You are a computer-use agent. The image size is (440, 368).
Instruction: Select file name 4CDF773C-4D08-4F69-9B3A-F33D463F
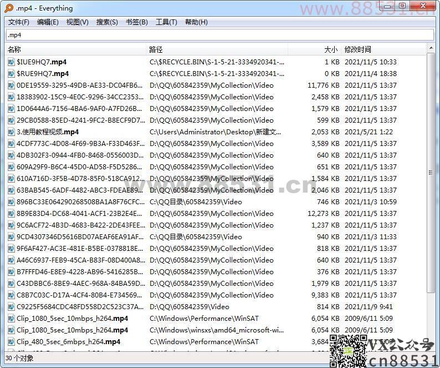80,144
